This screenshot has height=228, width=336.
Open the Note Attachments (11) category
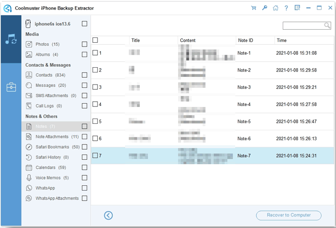57,137
